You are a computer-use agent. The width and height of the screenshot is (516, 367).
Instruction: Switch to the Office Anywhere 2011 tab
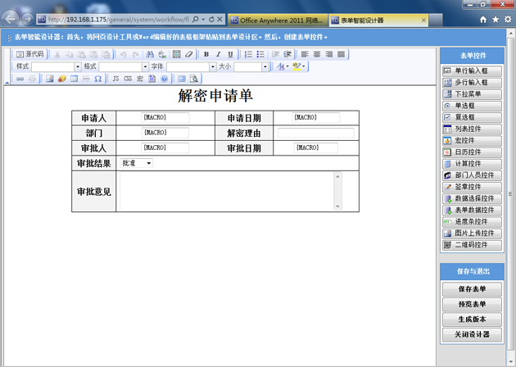(276, 19)
